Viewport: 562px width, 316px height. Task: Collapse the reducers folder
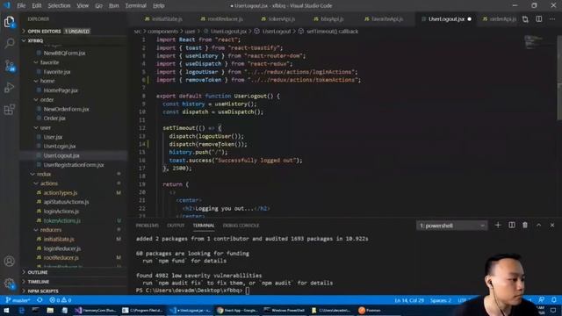point(50,230)
